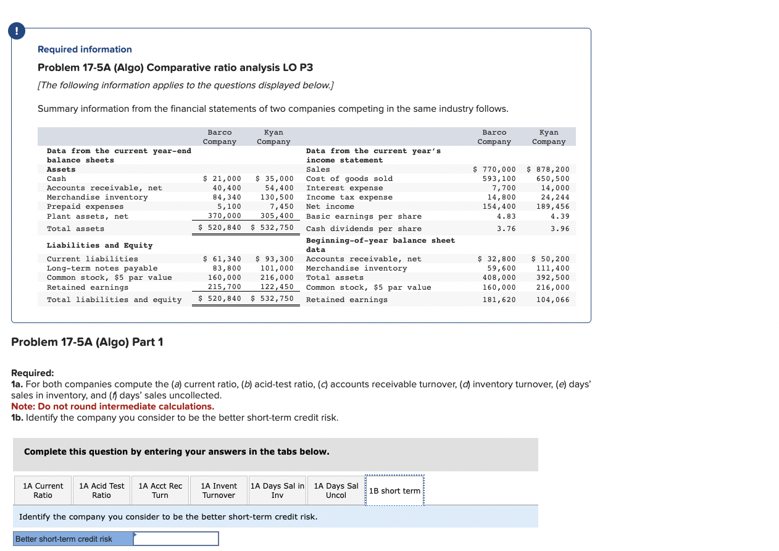Select the Kyan Company column header
The image size is (779, 551).
pyautogui.click(x=273, y=137)
